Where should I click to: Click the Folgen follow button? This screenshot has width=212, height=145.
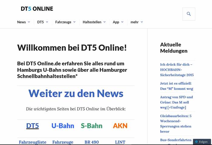[x=202, y=142]
